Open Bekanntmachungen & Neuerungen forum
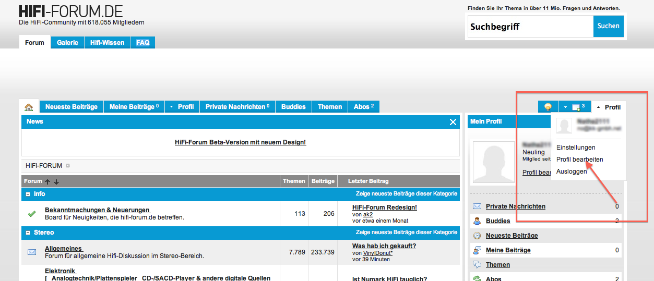This screenshot has width=654, height=281. pos(98,210)
